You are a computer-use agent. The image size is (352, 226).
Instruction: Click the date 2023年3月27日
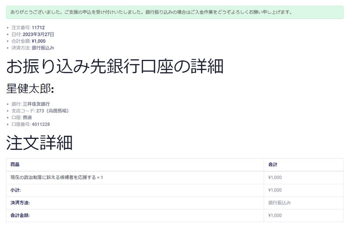(38, 34)
